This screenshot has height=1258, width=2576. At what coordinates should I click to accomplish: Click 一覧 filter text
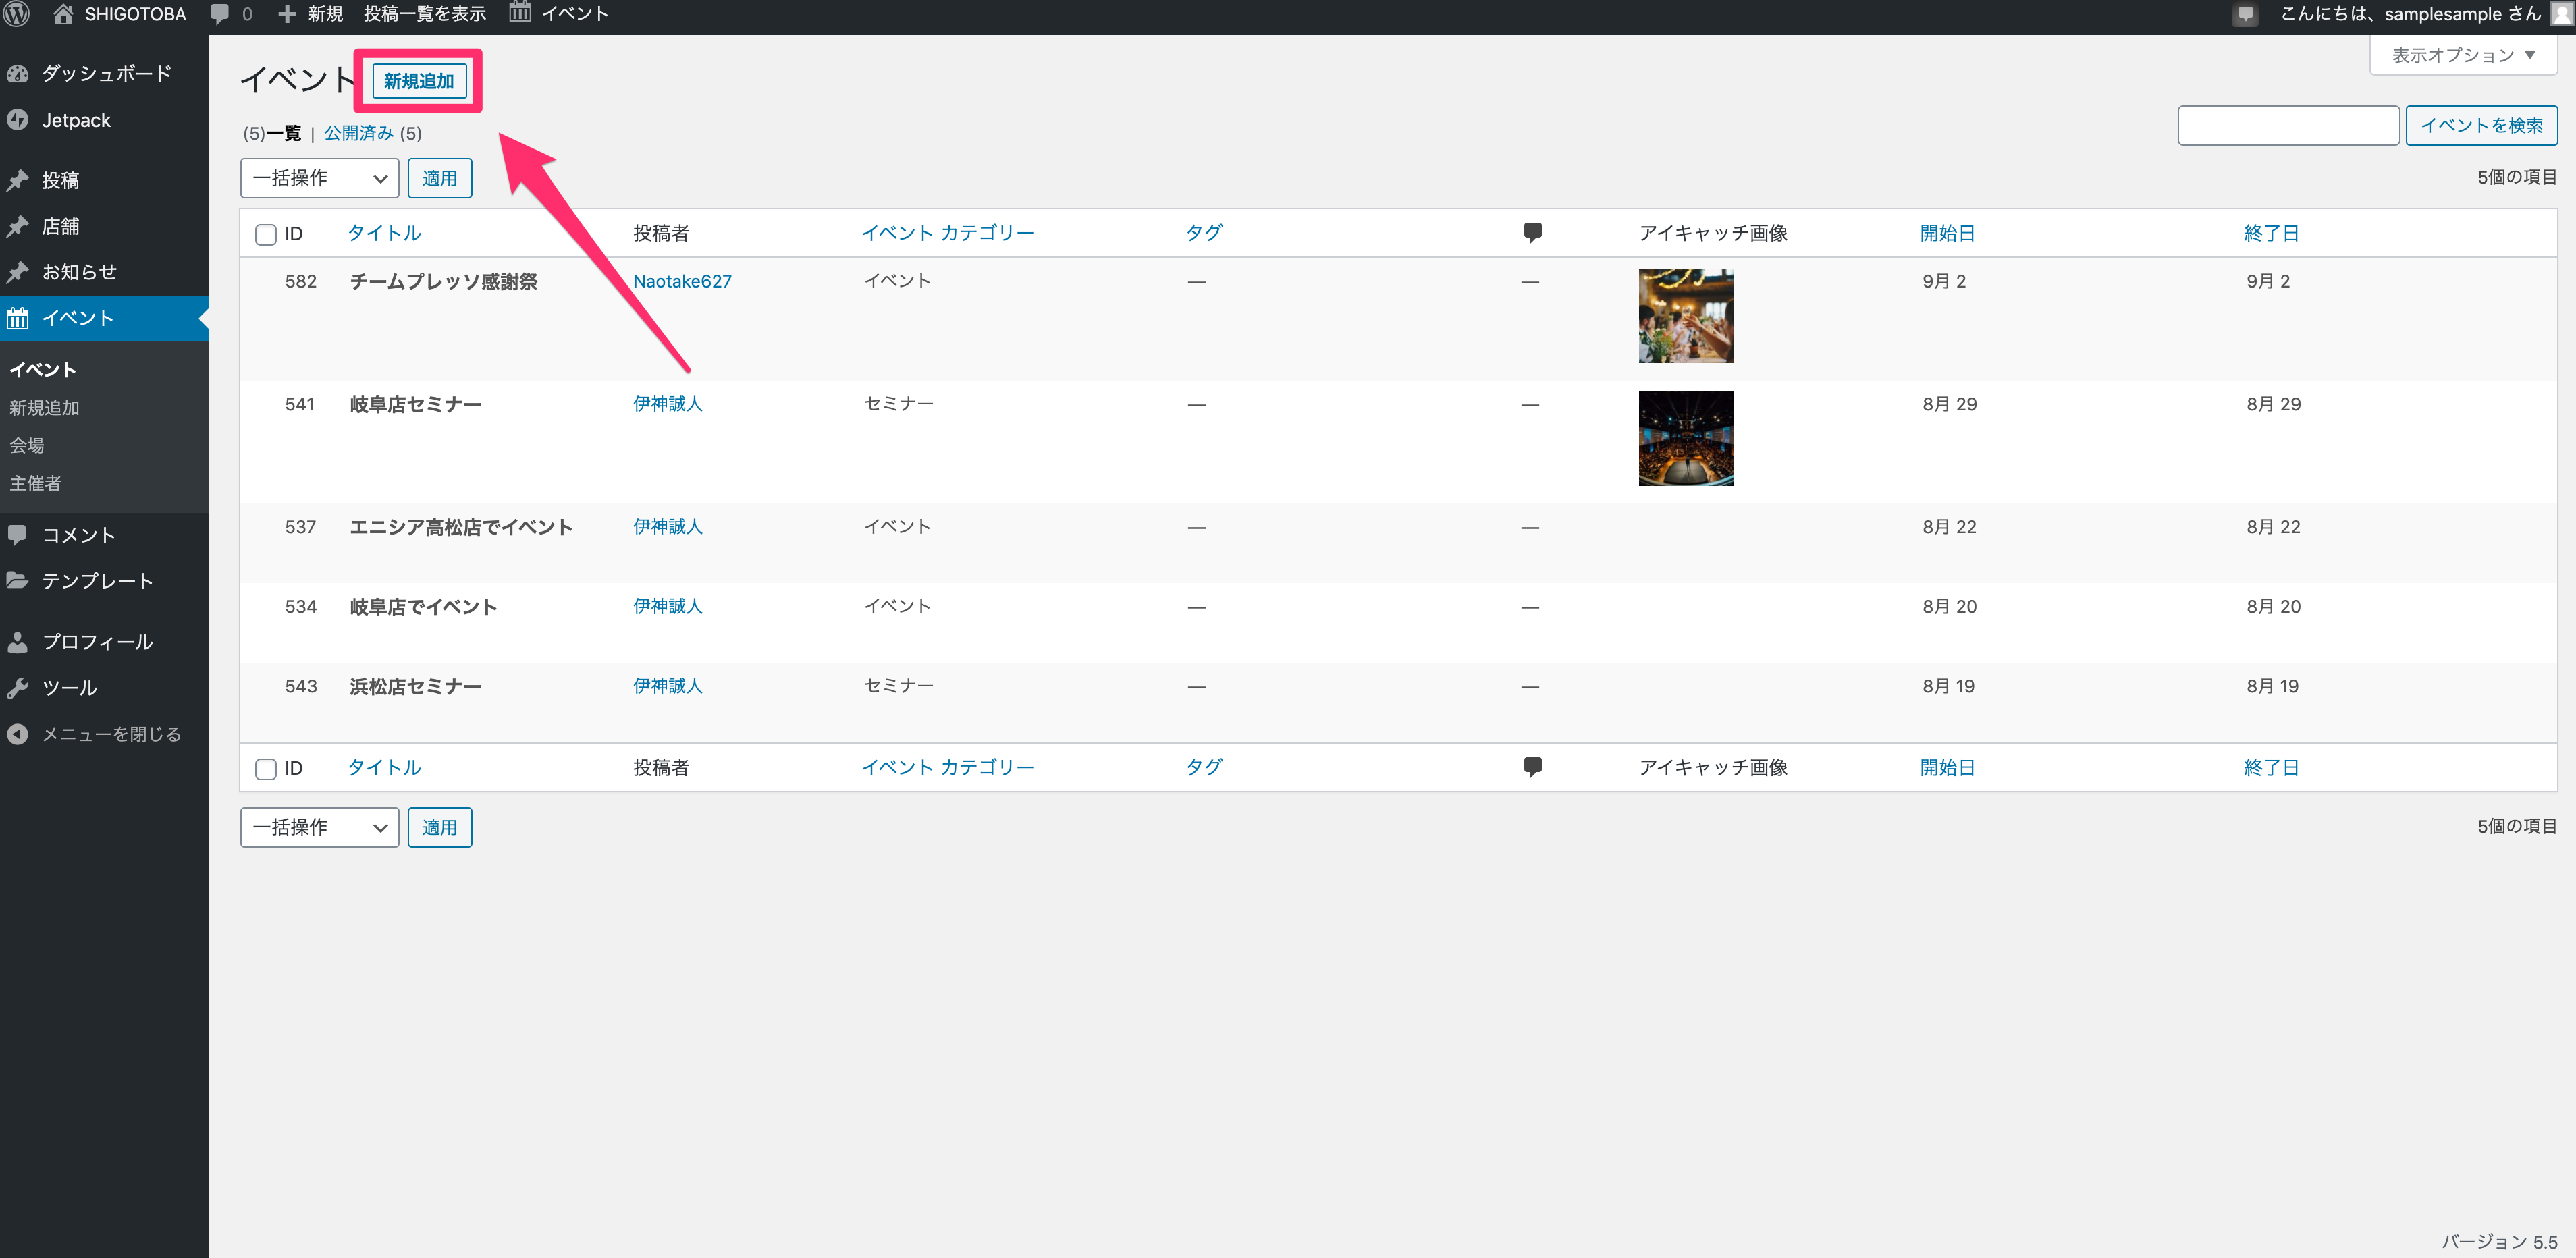[284, 133]
